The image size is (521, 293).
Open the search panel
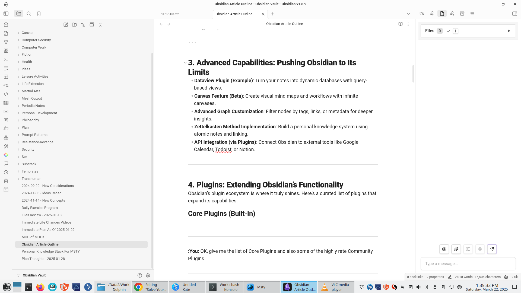pyautogui.click(x=29, y=14)
